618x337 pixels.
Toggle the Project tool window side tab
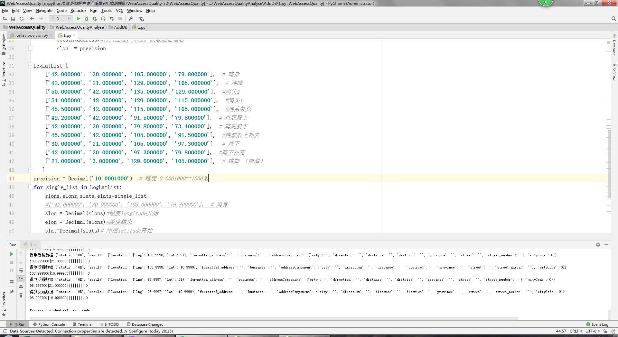[4, 44]
